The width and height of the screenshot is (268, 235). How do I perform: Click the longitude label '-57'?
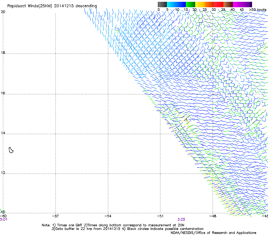pyautogui.click(x=55, y=216)
